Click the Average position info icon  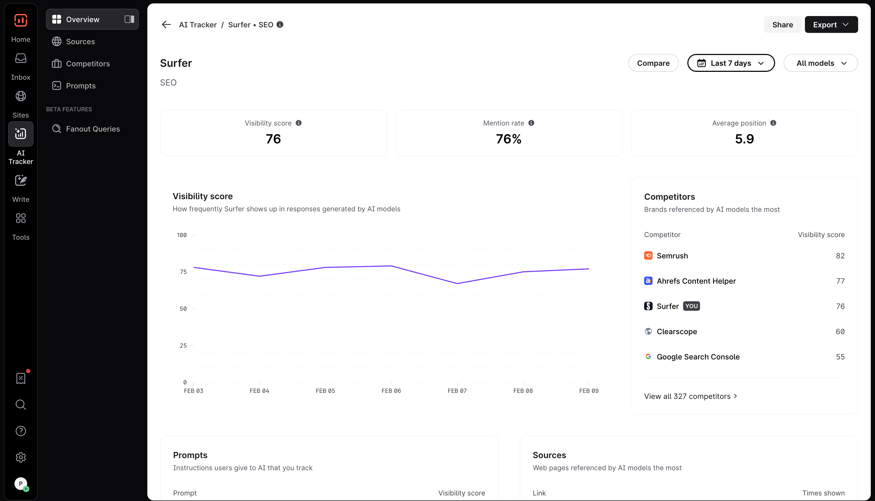tap(773, 123)
